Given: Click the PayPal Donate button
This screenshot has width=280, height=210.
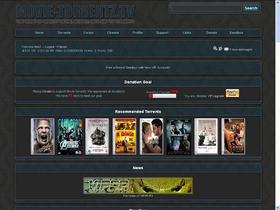Looking at the screenshot, I should pos(232,93).
